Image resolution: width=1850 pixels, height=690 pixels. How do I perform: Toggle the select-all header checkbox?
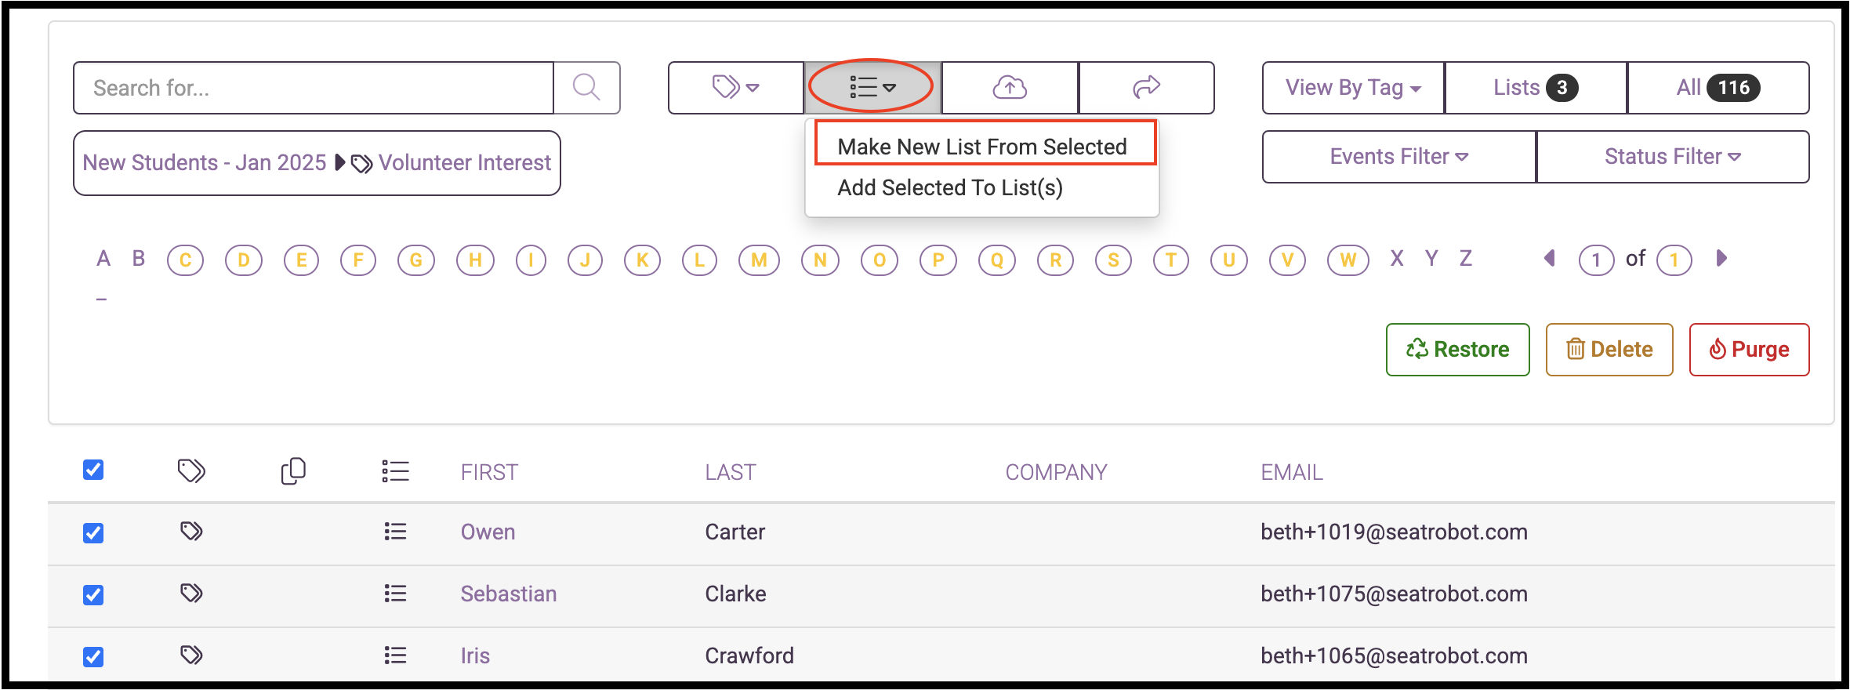point(93,470)
